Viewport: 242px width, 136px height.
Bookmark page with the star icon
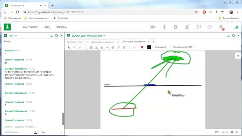[x=196, y=12]
